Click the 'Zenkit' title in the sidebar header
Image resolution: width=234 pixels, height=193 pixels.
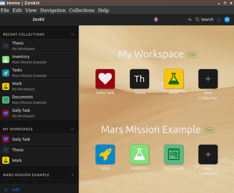coord(38,19)
